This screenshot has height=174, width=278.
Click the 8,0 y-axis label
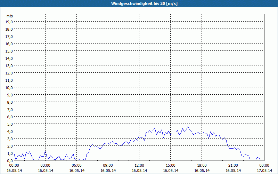click(10, 102)
